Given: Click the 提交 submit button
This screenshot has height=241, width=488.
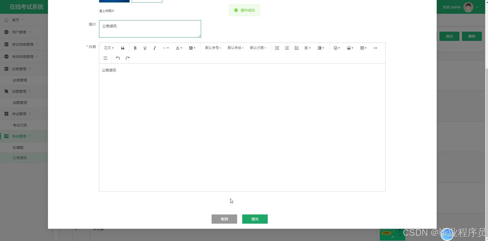Looking at the screenshot, I should click(255, 219).
